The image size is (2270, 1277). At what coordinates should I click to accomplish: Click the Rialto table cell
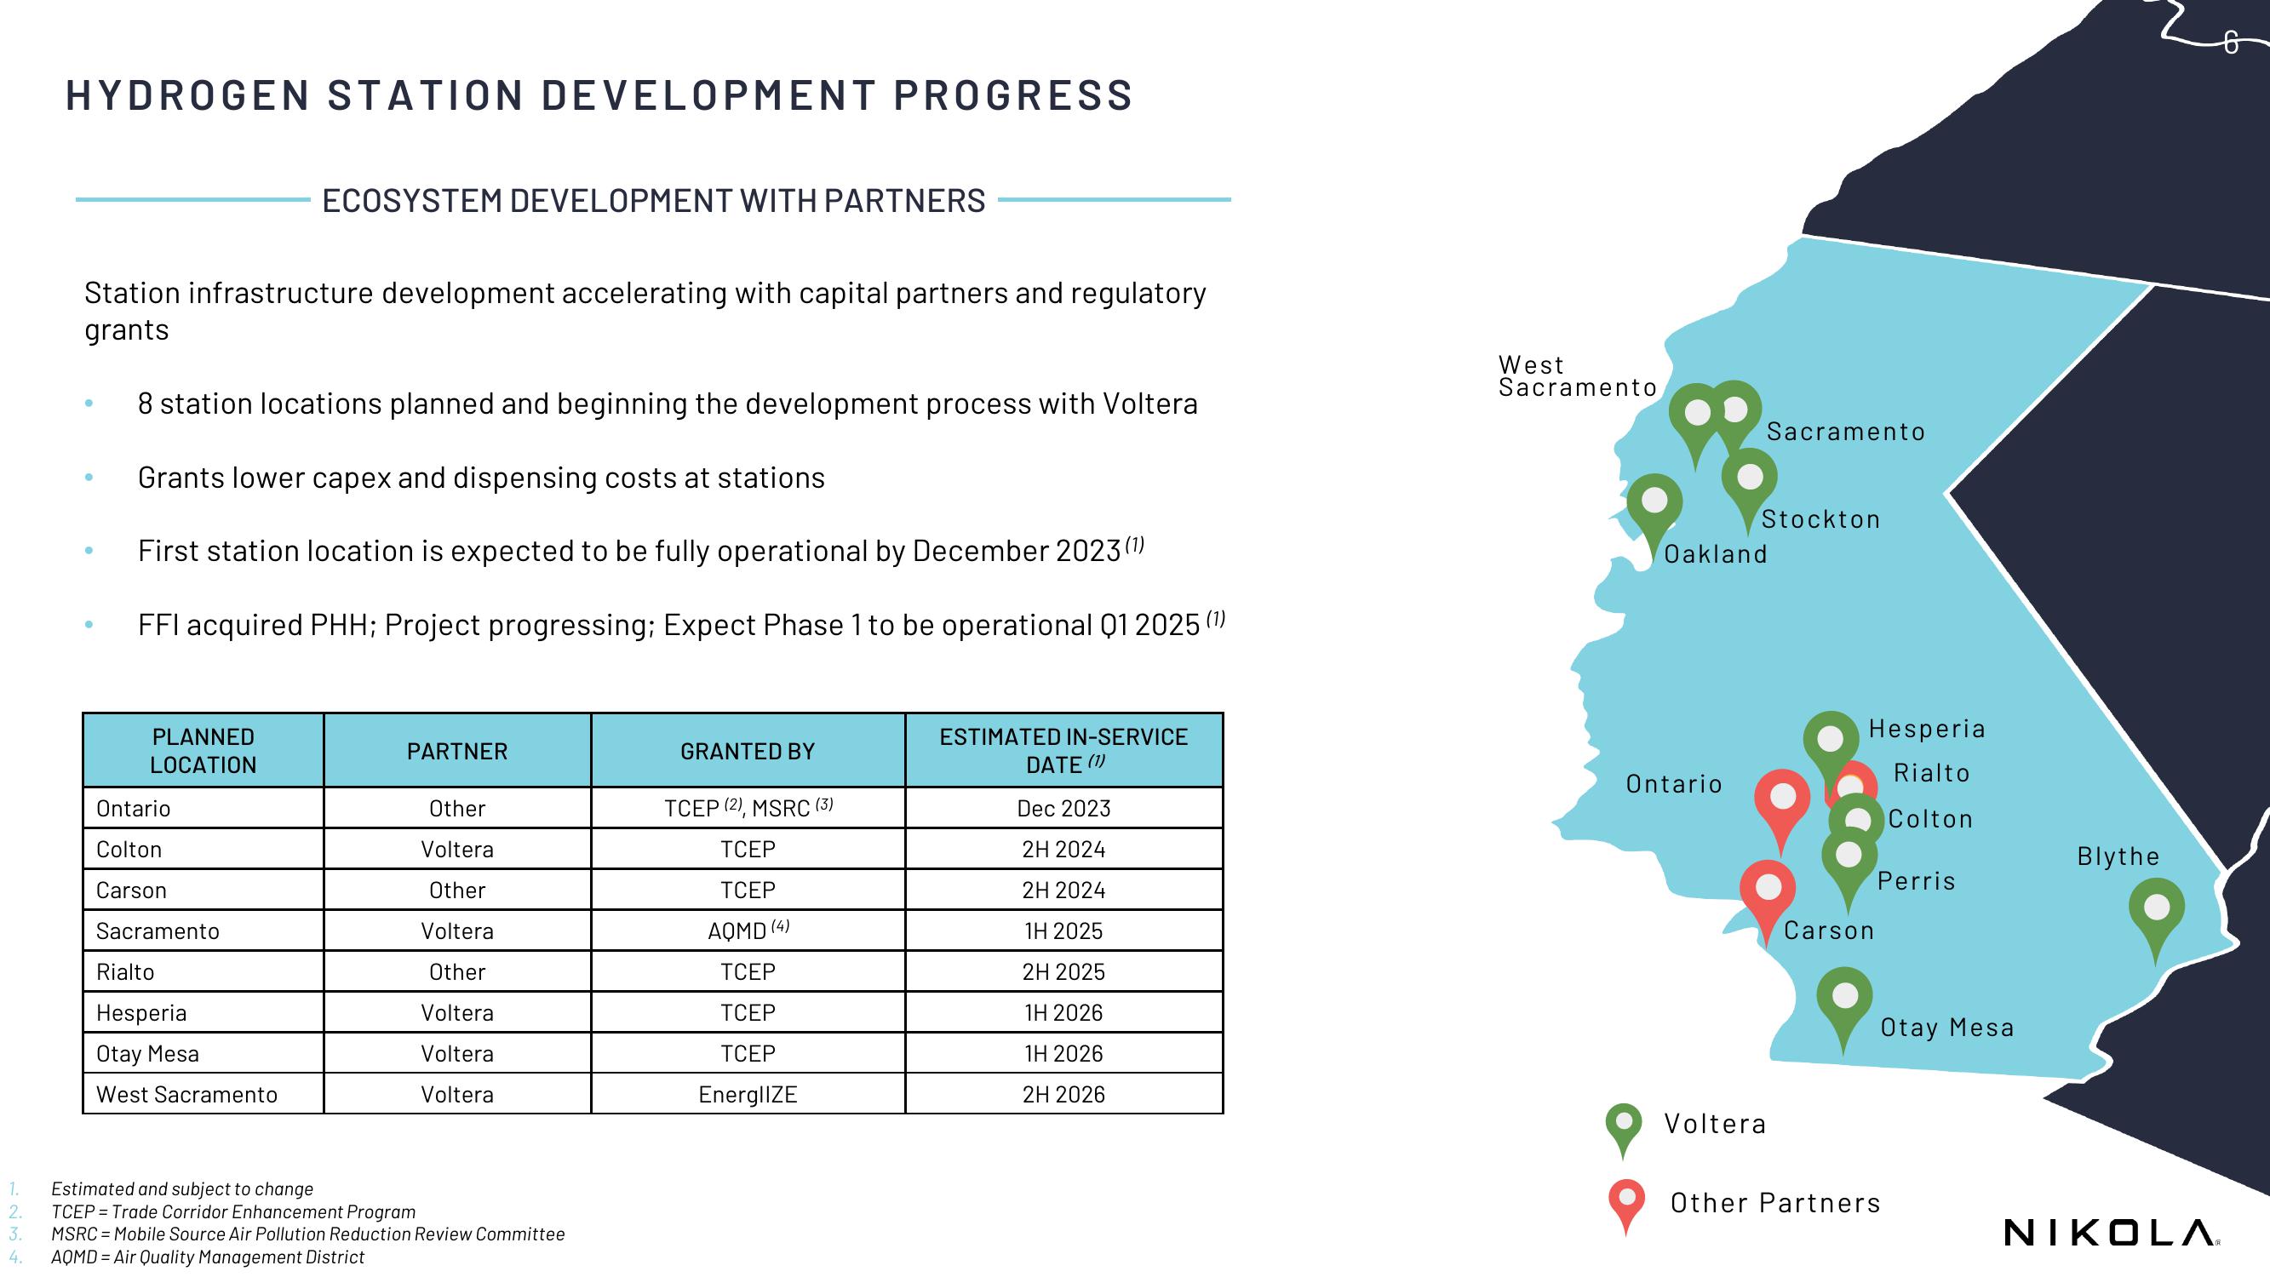[203, 972]
